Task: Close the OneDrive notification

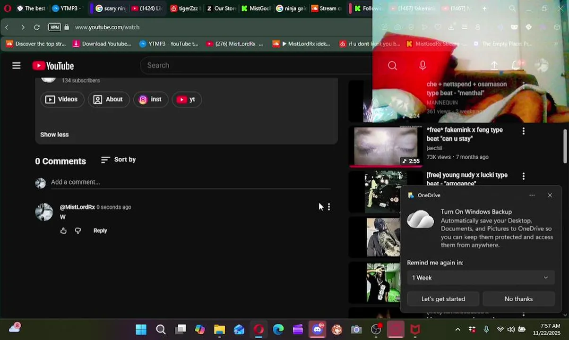Action: click(x=550, y=195)
